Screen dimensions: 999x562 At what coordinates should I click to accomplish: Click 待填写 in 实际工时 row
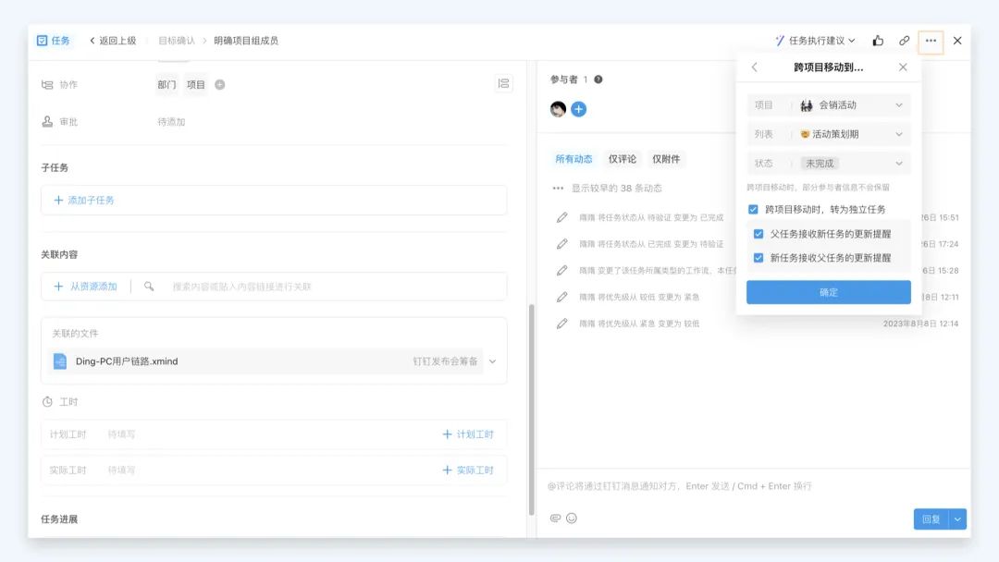pos(121,470)
